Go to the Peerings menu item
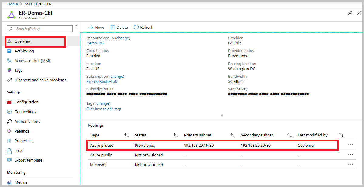364x187 pixels. pos(22,131)
